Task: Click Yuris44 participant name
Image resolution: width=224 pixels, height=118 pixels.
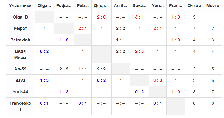Action: pyautogui.click(x=20, y=92)
